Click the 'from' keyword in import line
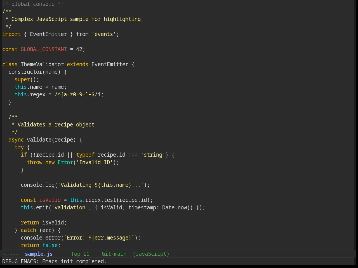Image resolution: width=358 pixels, height=268 pixels. click(82, 34)
